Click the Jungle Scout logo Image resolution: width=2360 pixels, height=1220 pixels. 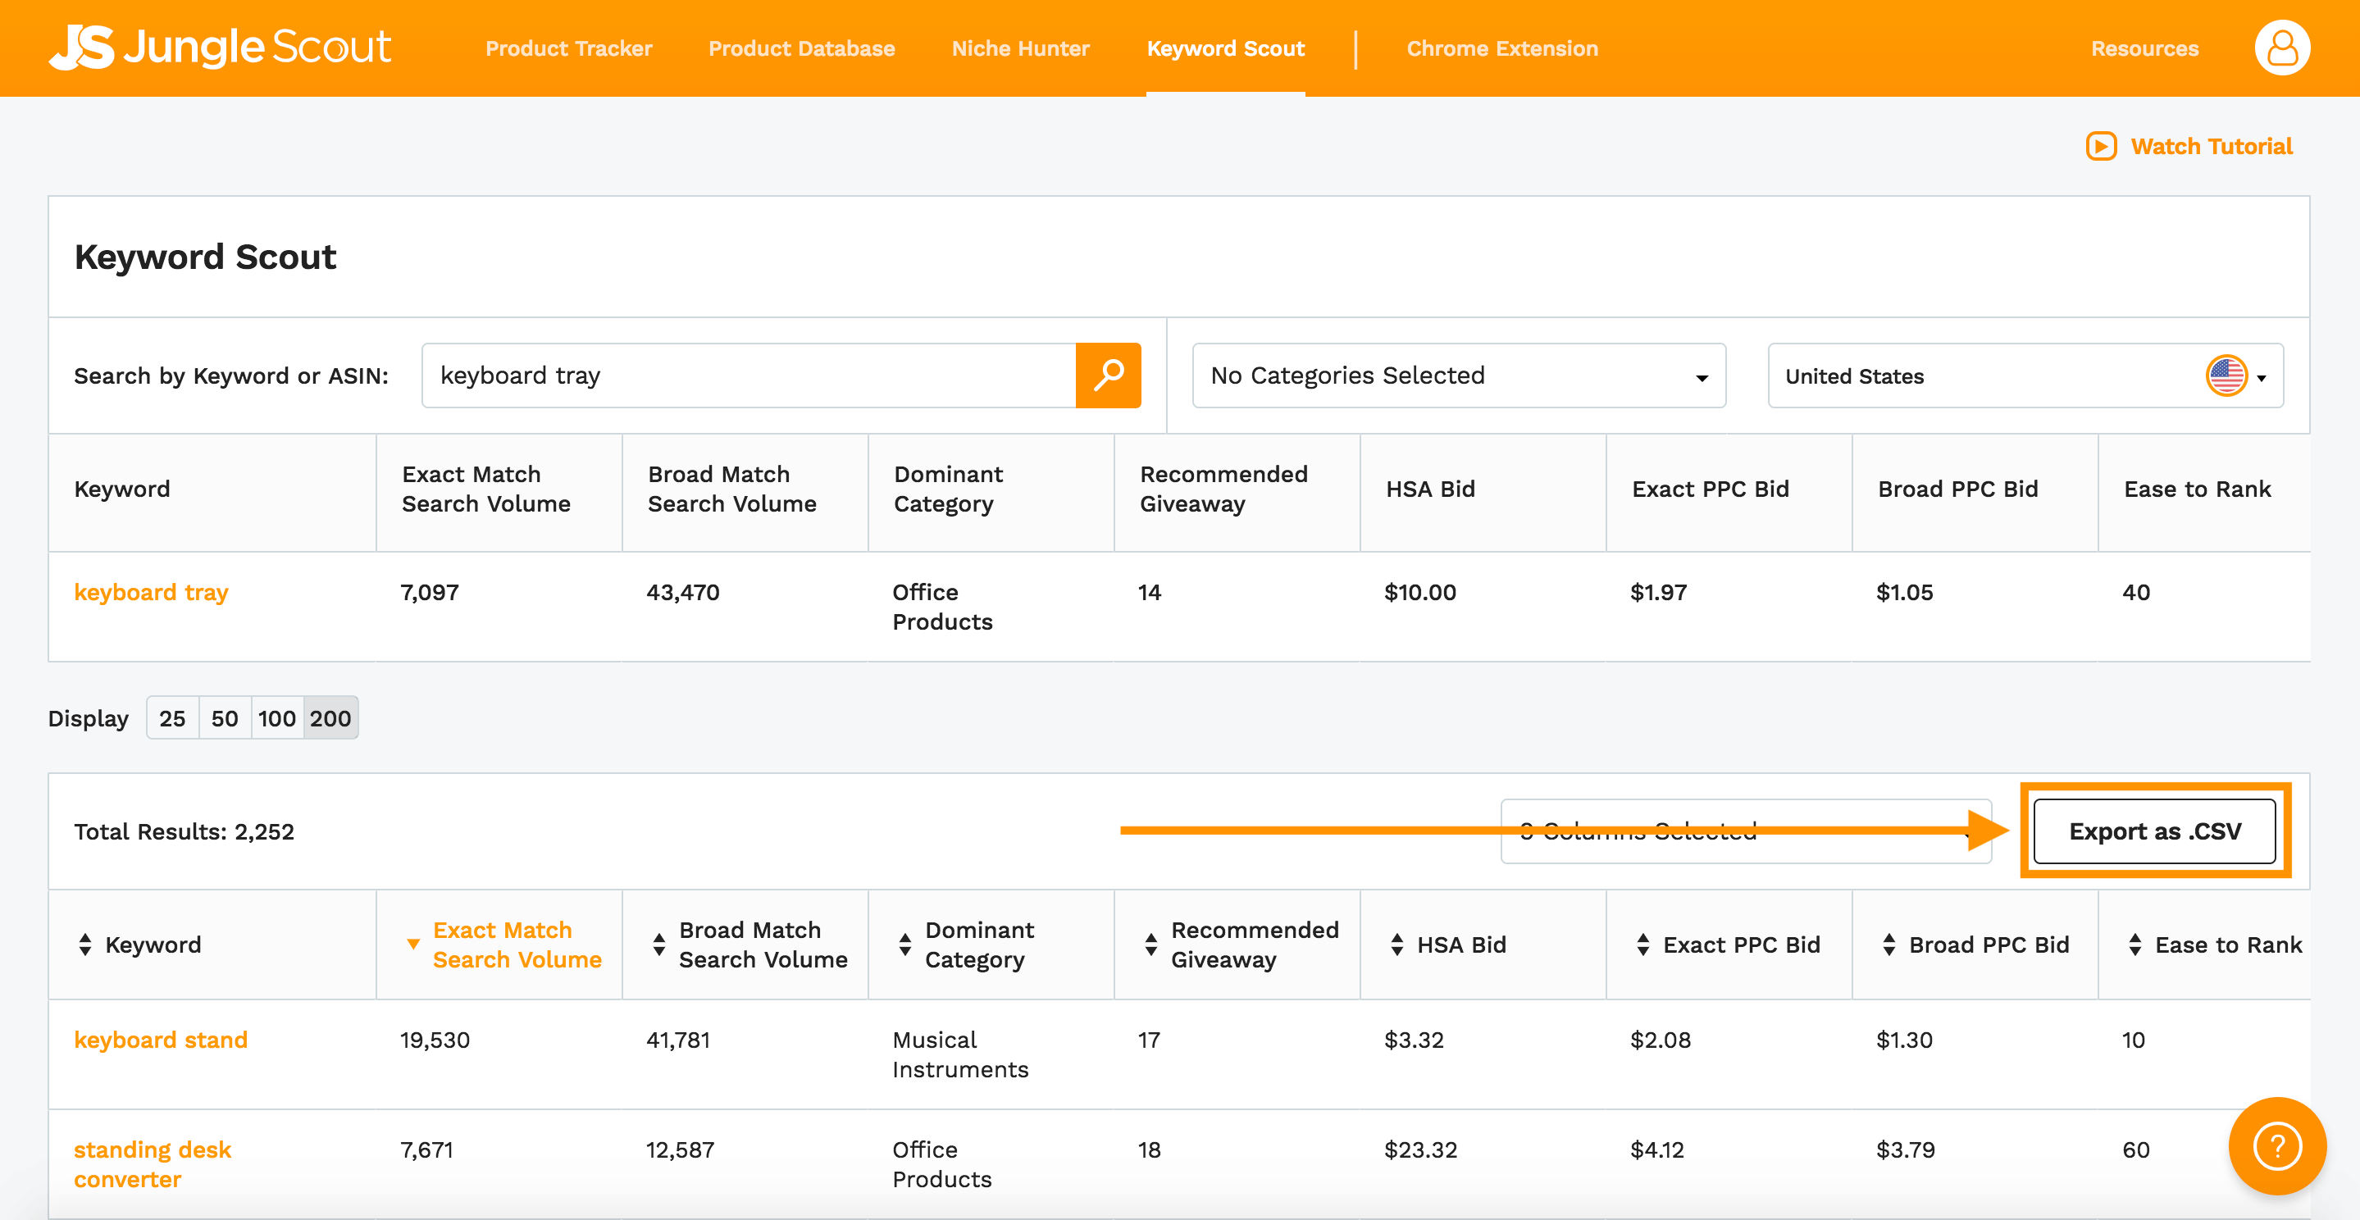point(220,48)
